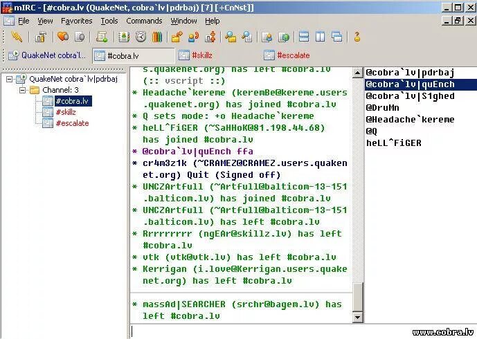Click the mIRC title bar application icon
The width and height of the screenshot is (477, 339).
click(7, 8)
